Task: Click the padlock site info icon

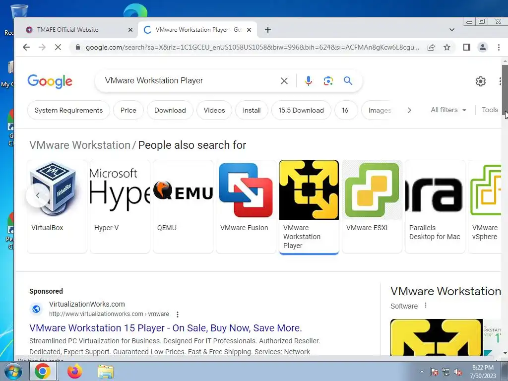Action: 77,47
